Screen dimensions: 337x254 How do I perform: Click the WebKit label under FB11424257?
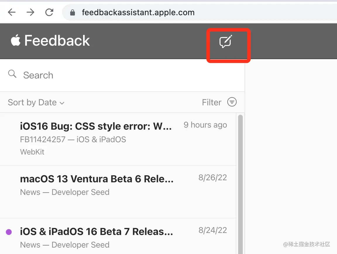click(x=32, y=152)
